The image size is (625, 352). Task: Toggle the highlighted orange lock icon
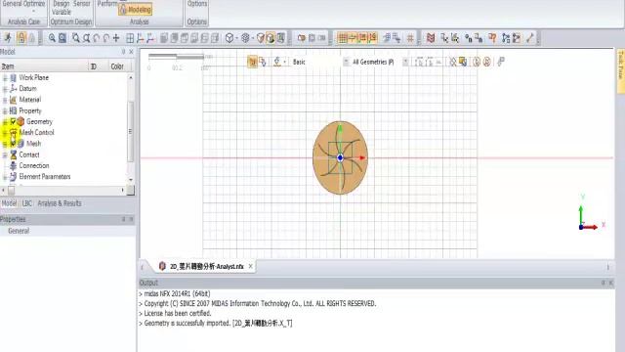tap(21, 38)
